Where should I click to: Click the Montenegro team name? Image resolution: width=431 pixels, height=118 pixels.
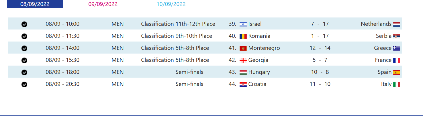pos(264,48)
